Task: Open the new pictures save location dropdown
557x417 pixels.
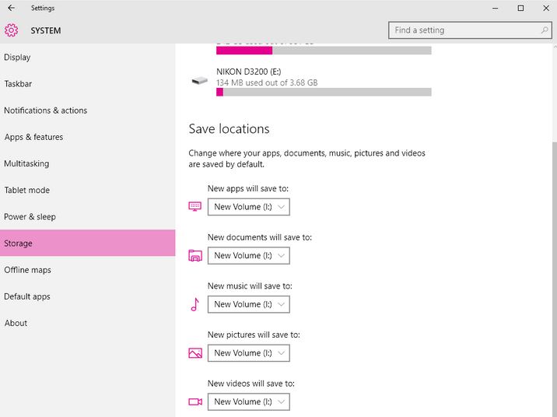Action: coord(249,353)
